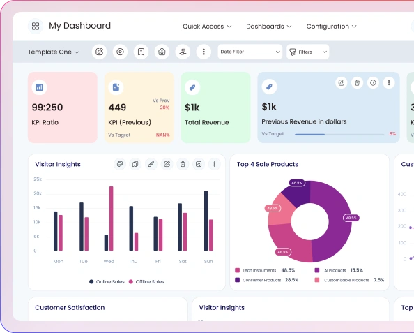The height and width of the screenshot is (333, 414).
Task: Click the camera capture icon in toolbar
Action: tap(162, 52)
